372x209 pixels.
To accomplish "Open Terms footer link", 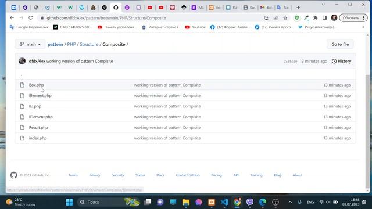I will [x=73, y=175].
